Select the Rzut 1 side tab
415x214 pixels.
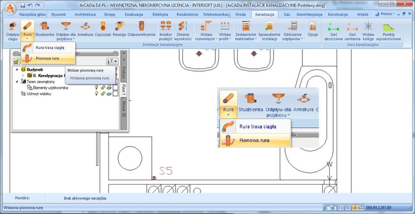(124, 89)
